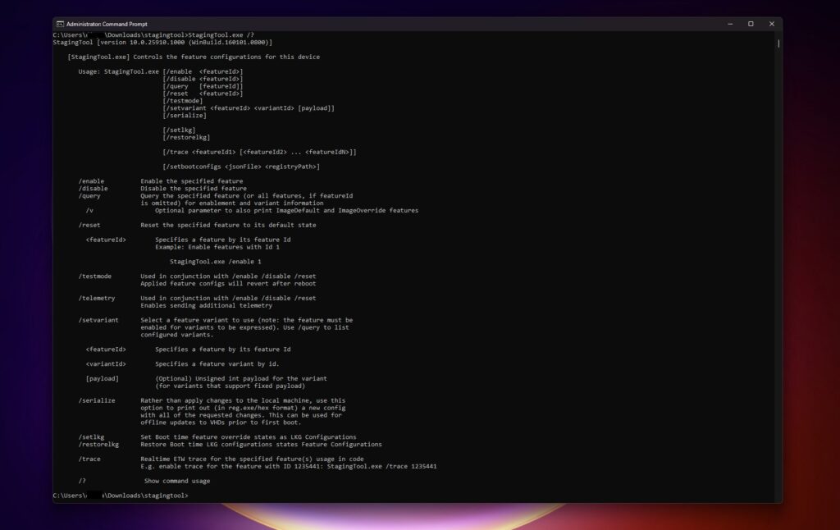840x530 pixels.
Task: Click the Command Prompt icon in the title bar
Action: (x=59, y=24)
